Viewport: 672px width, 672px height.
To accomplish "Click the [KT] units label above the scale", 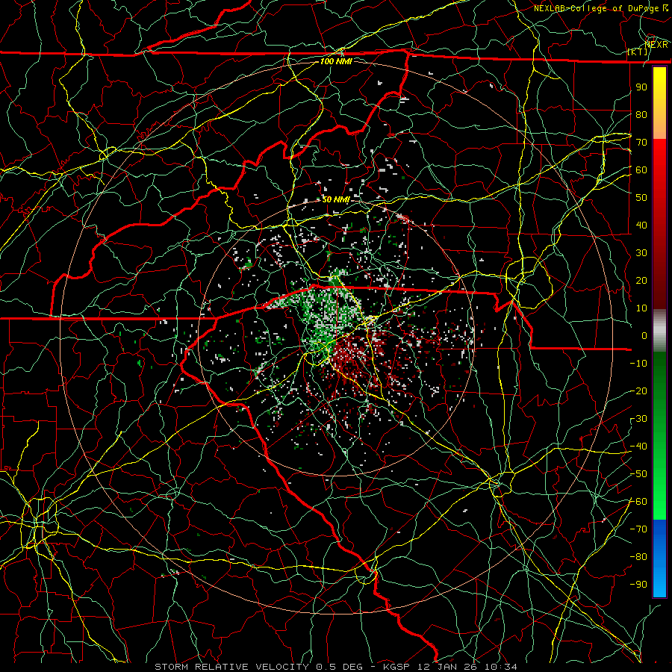I will point(638,52).
